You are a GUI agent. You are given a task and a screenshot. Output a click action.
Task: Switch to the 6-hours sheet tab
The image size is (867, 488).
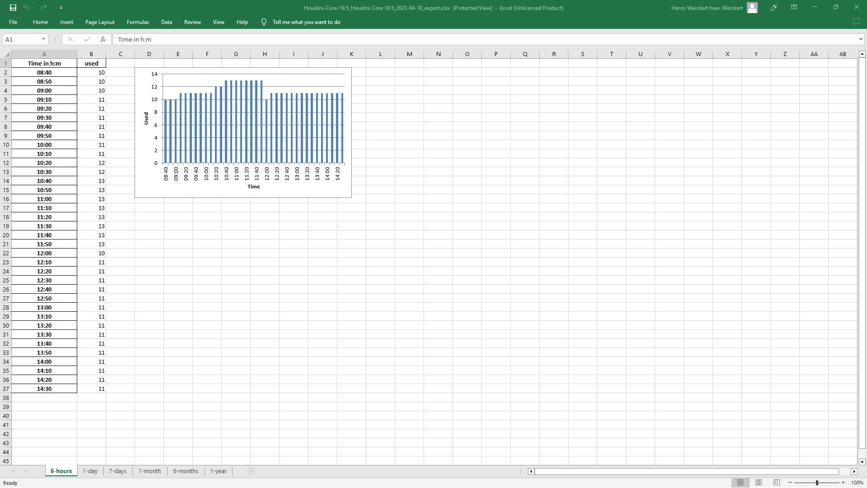coord(61,471)
